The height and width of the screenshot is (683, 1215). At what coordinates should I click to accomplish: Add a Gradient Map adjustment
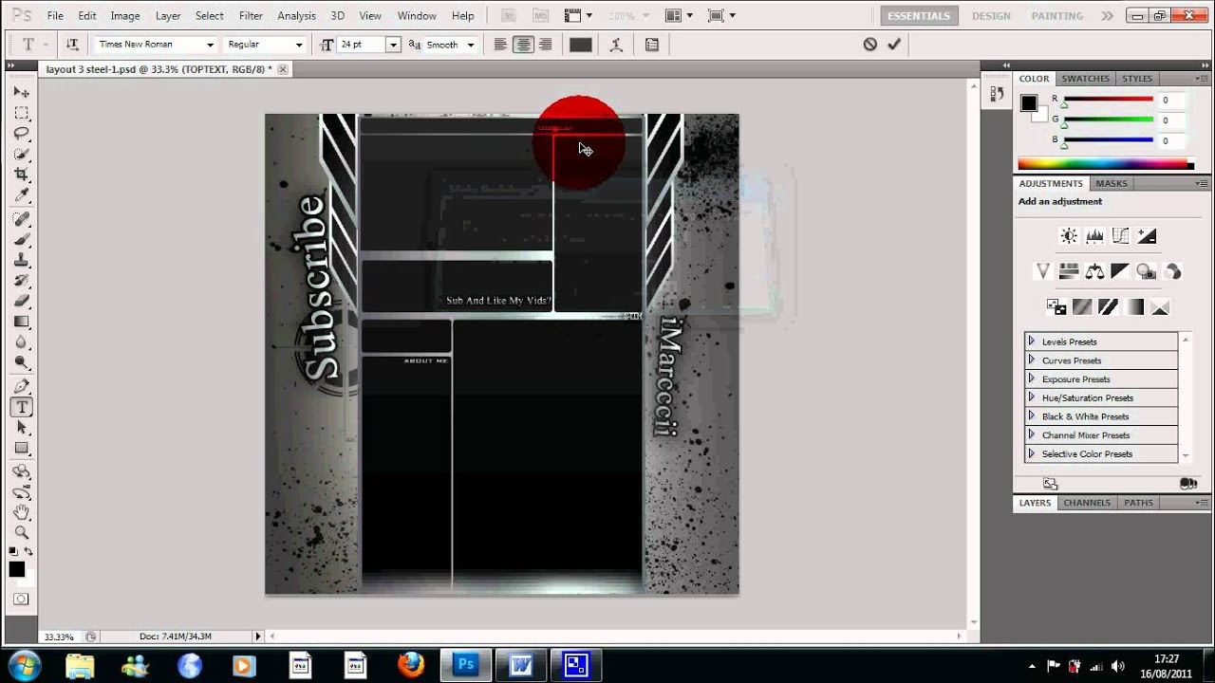click(x=1133, y=307)
